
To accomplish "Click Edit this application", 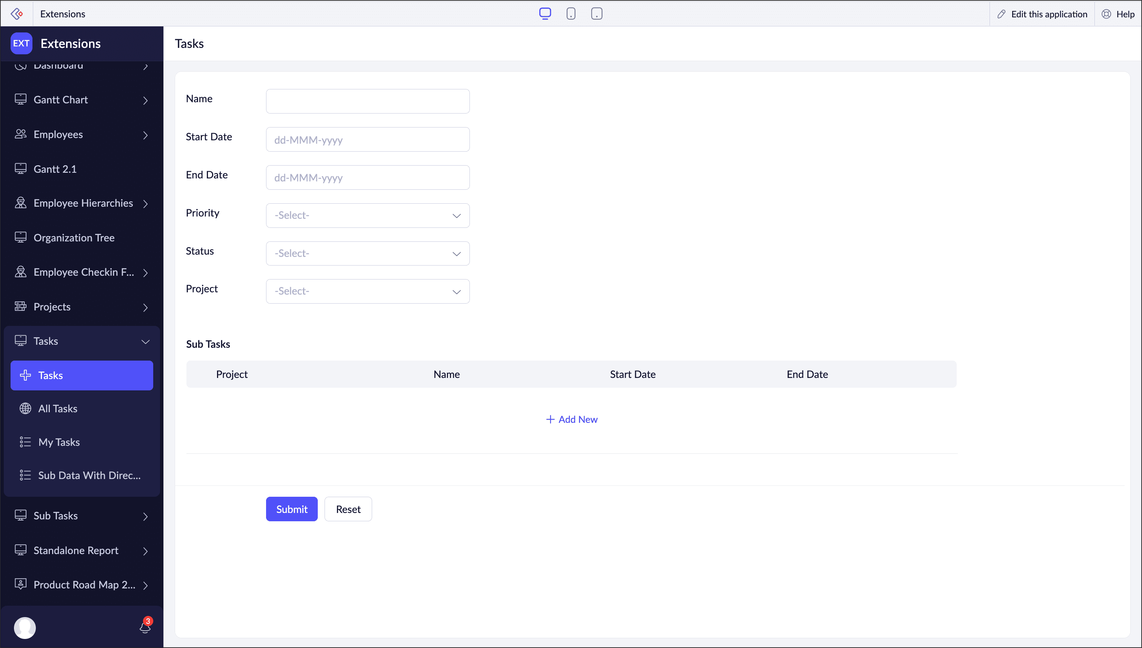I will [x=1042, y=14].
